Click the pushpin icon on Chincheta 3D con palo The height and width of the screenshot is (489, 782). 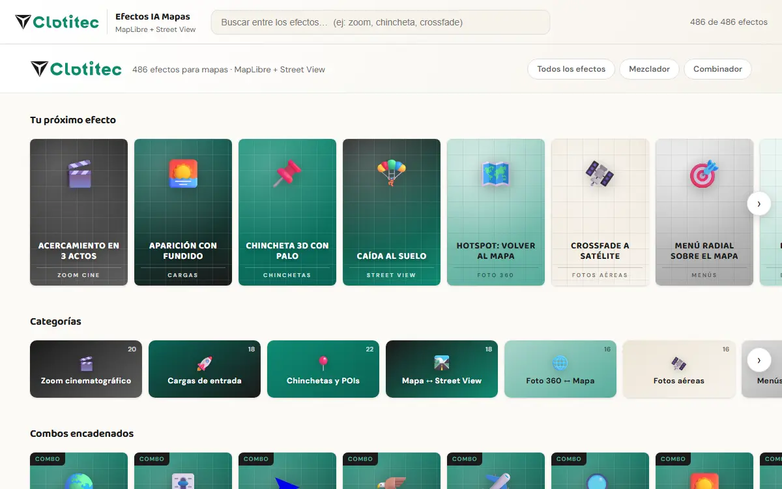[287, 174]
